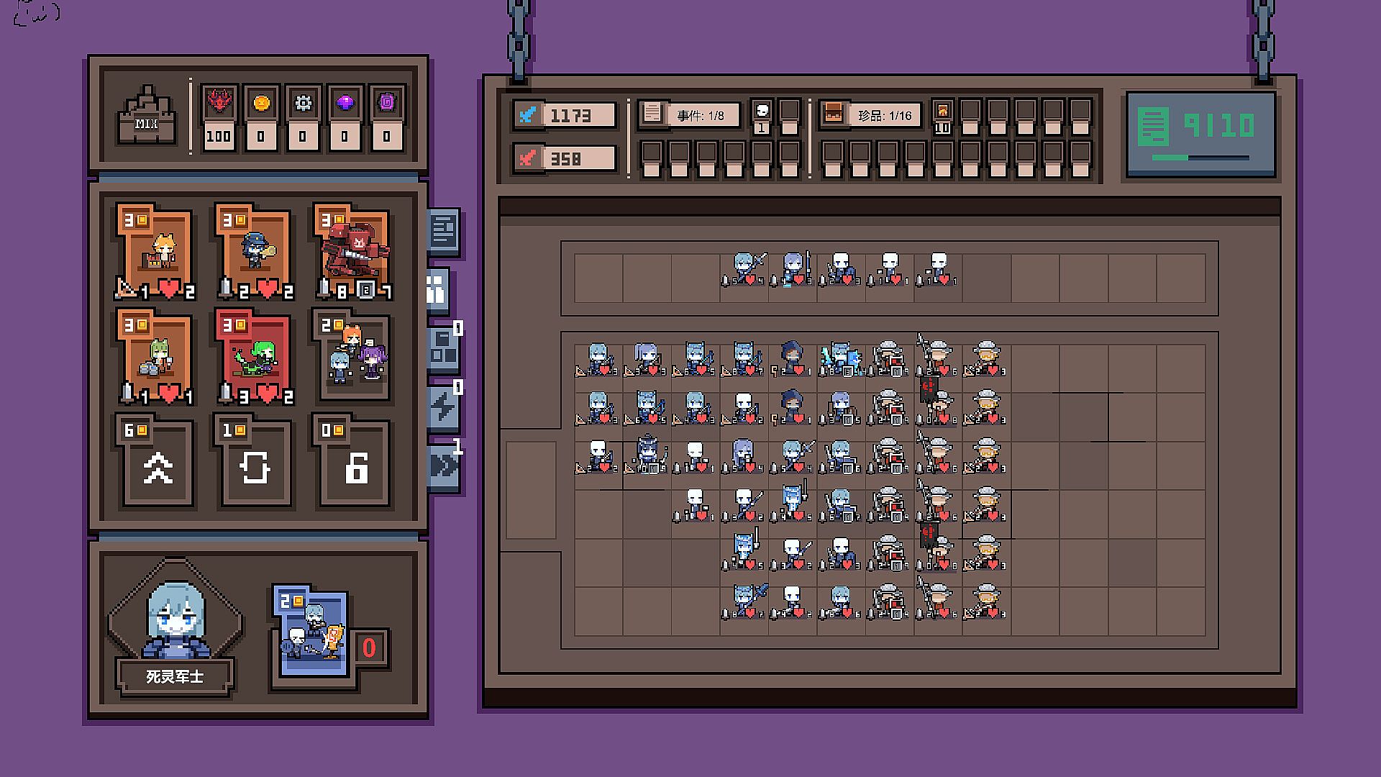
Task: Click the purple gem resource icon
Action: click(x=345, y=103)
